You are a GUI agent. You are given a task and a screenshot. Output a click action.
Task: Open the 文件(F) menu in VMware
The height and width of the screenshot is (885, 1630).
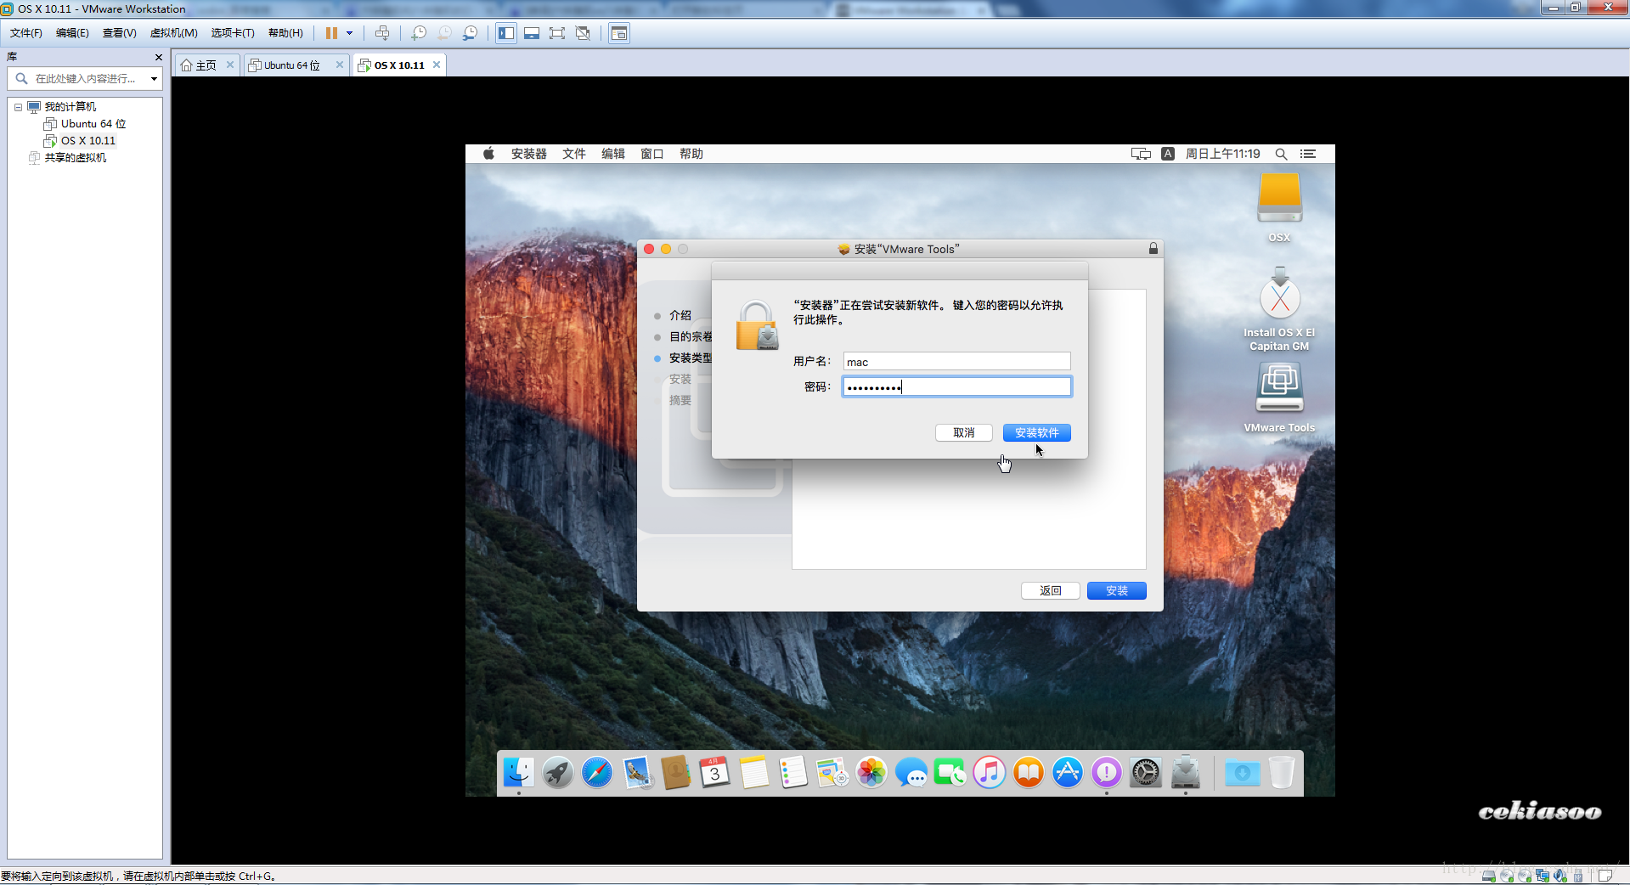25,33
